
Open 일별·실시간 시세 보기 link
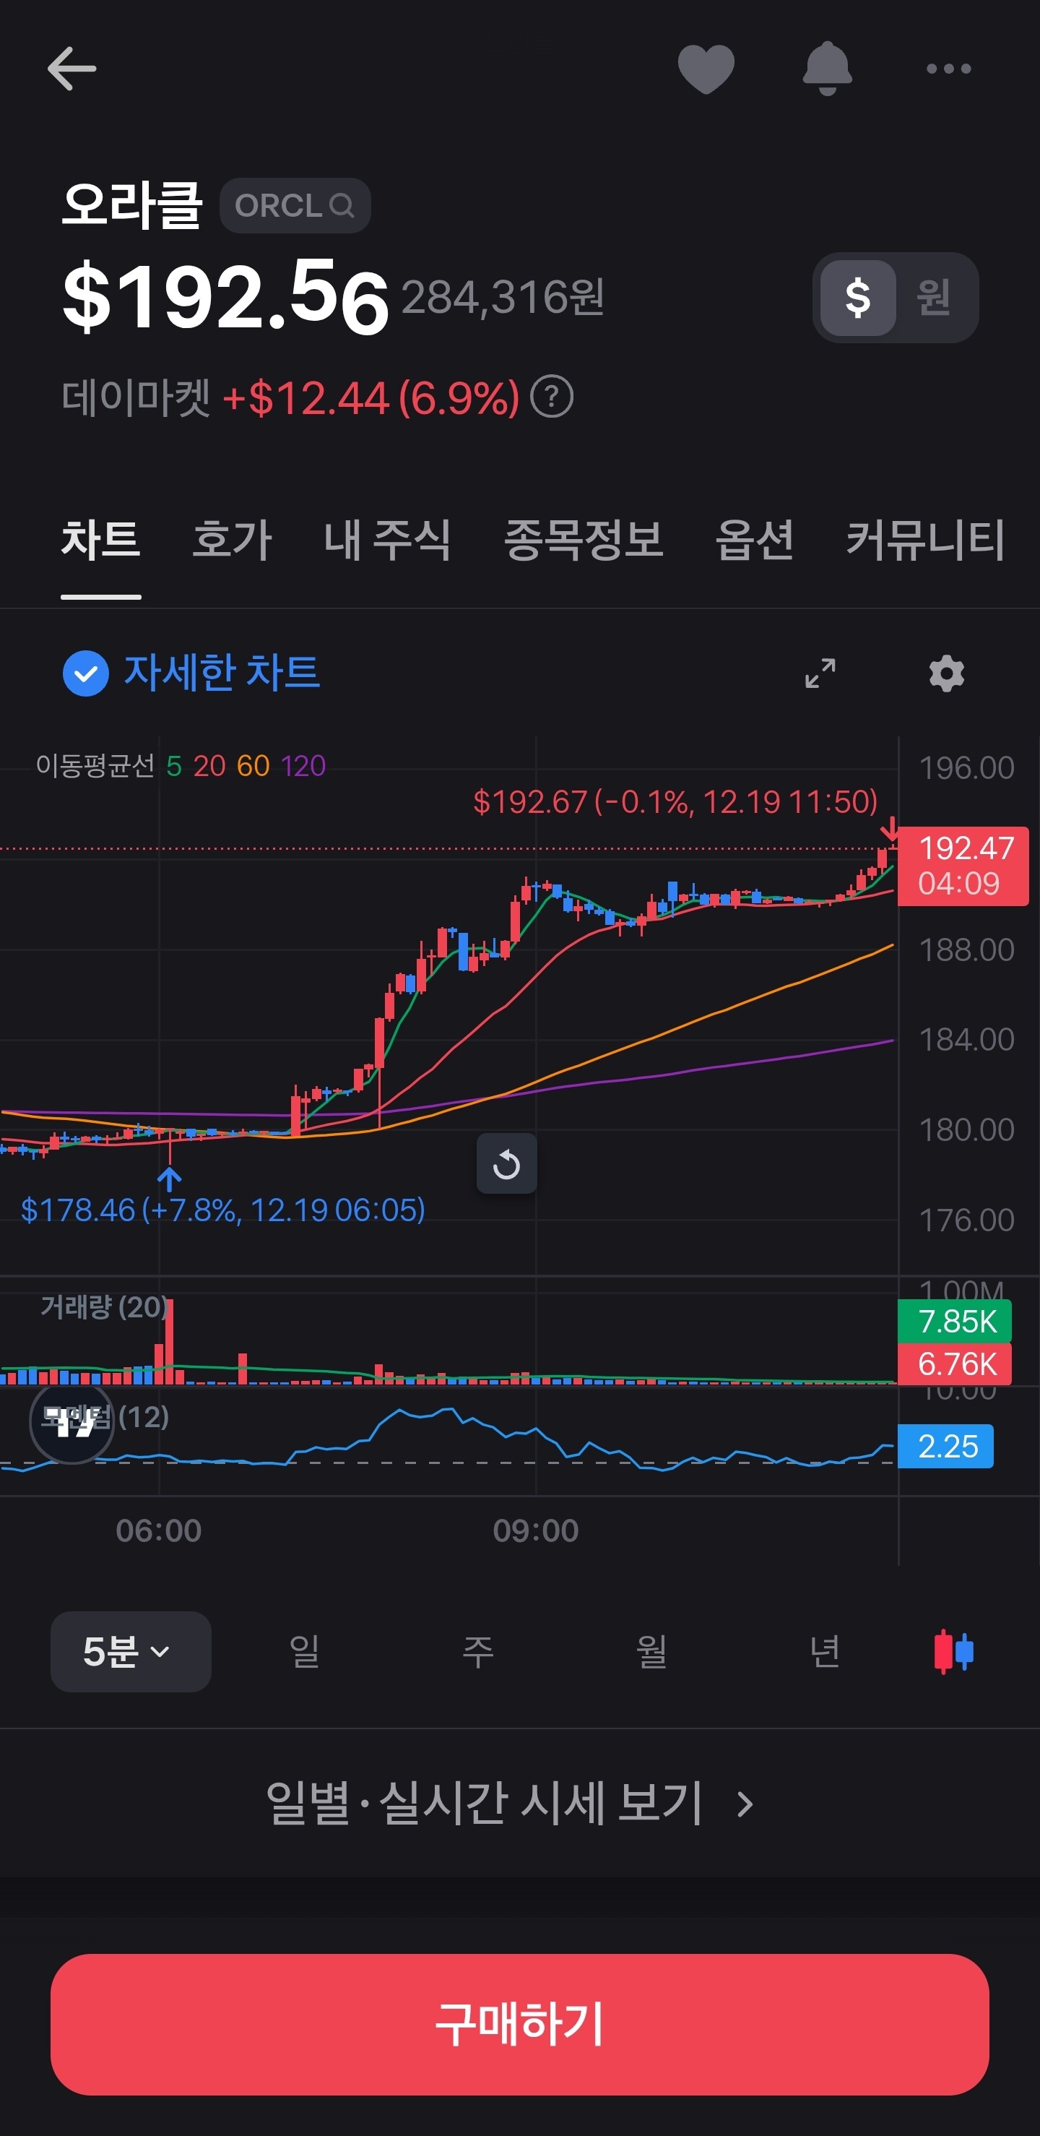[x=510, y=1804]
